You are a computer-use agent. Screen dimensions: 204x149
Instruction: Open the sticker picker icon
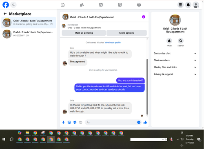click(75, 123)
